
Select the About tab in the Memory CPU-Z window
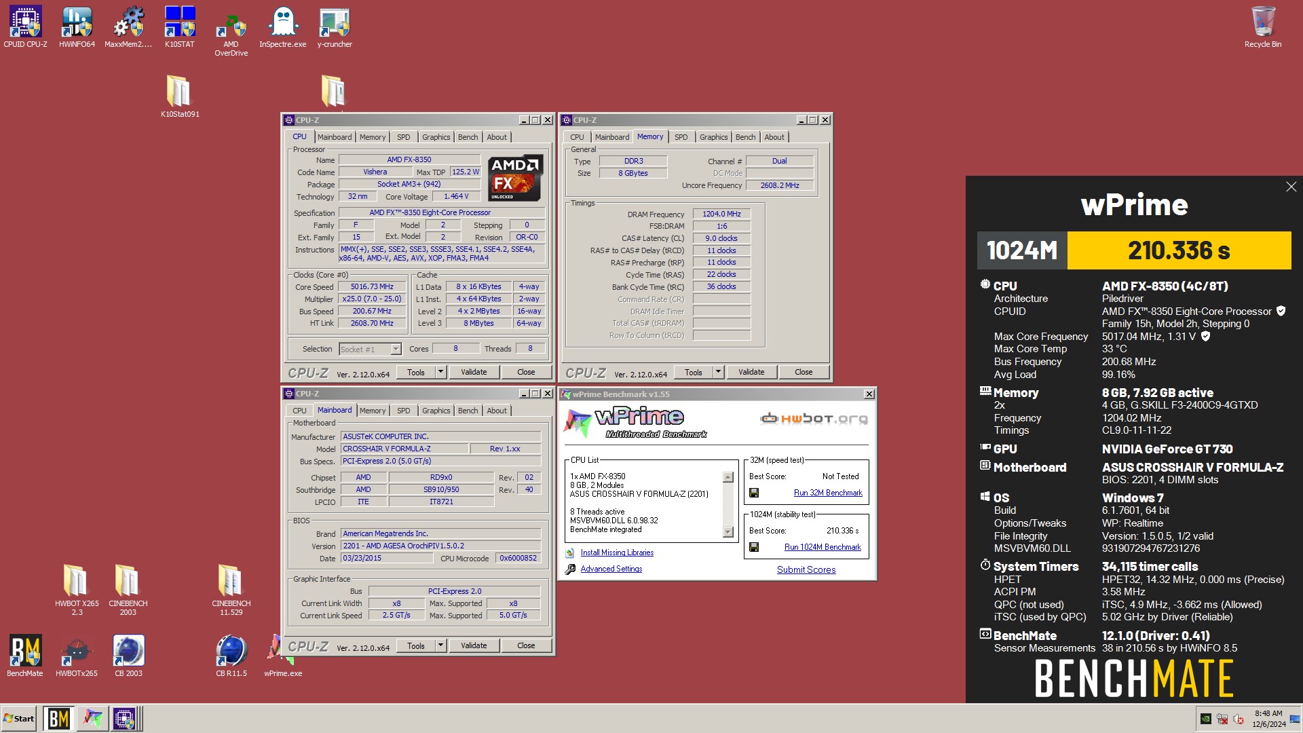point(774,137)
